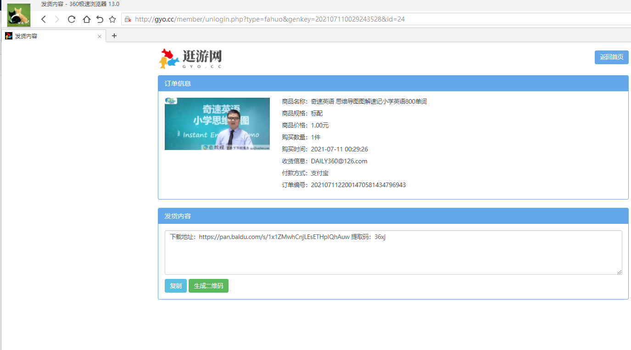Go to the browser home page icon

(86, 19)
